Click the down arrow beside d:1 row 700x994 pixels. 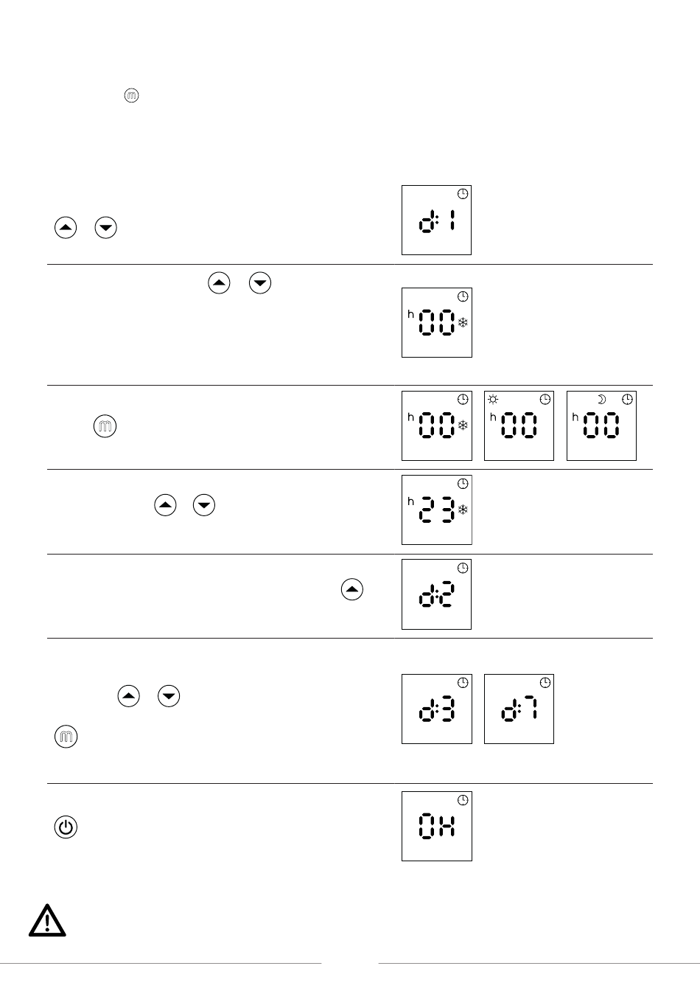[x=106, y=228]
